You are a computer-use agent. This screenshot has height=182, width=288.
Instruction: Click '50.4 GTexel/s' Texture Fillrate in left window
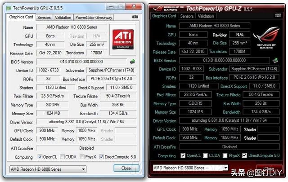click(x=118, y=96)
